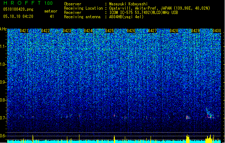Click the yellow power spike below 0425
Screen dimensions: 225x143
pos(114,139)
